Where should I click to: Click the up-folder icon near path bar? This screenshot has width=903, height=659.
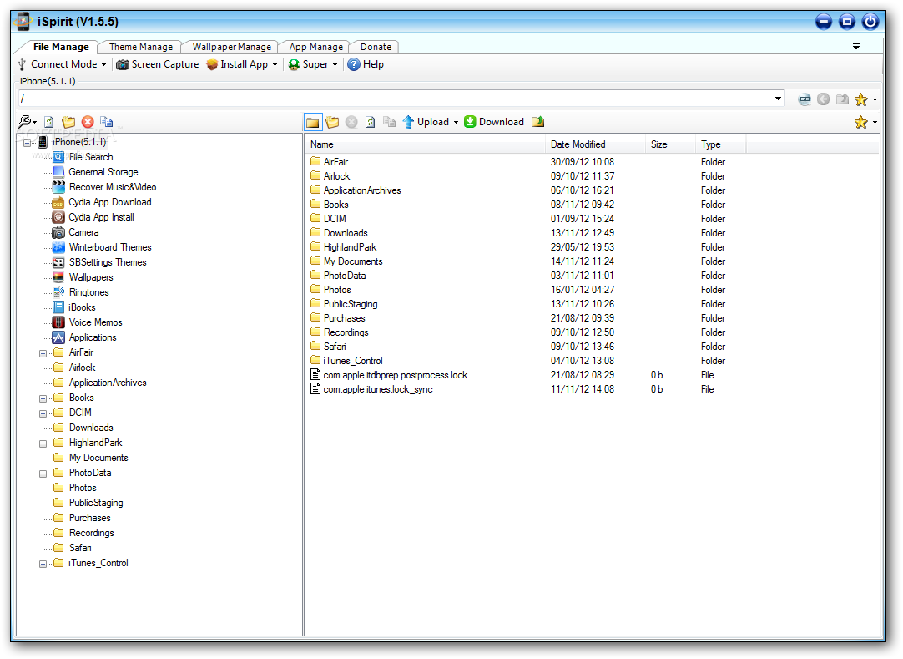pos(843,99)
